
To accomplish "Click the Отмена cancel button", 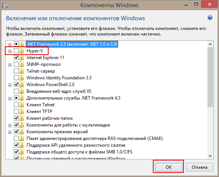I will [x=200, y=167].
